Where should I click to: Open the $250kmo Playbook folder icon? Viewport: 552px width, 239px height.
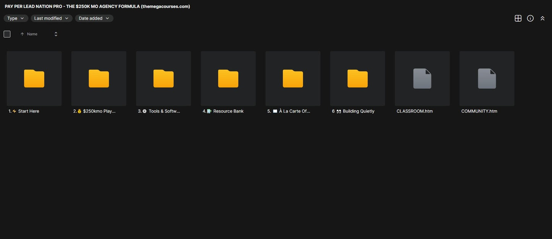[x=99, y=79]
